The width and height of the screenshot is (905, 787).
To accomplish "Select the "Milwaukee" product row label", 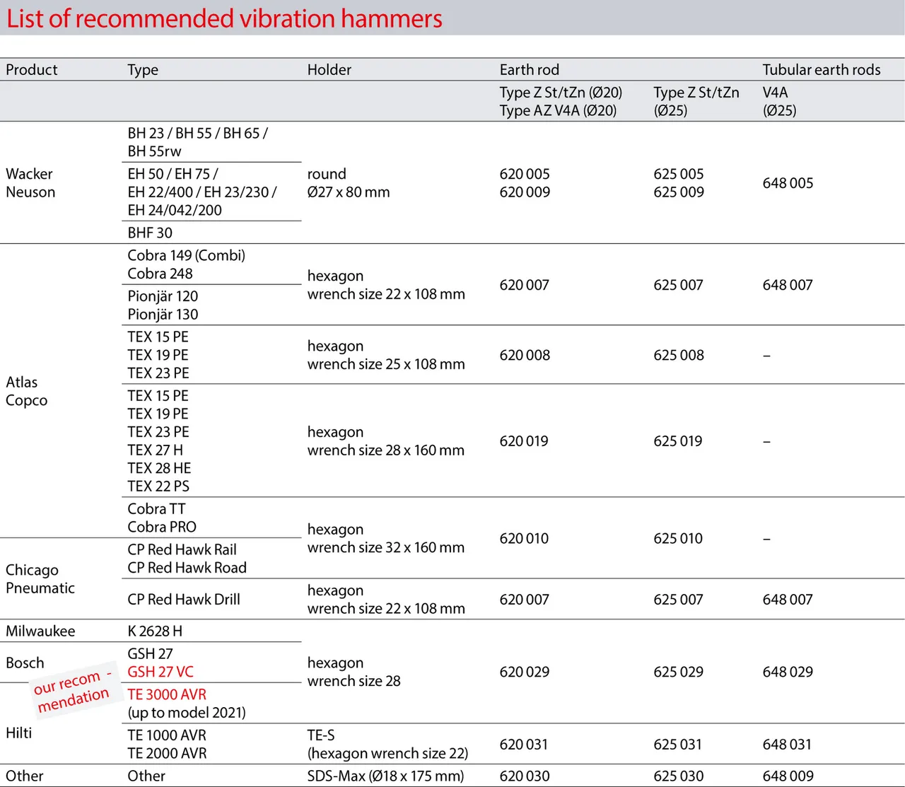I will coord(40,631).
